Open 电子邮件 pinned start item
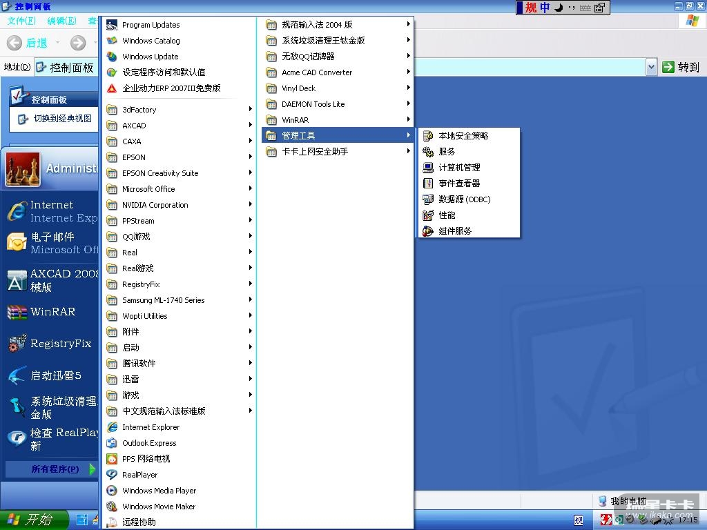The width and height of the screenshot is (707, 530). [x=52, y=243]
